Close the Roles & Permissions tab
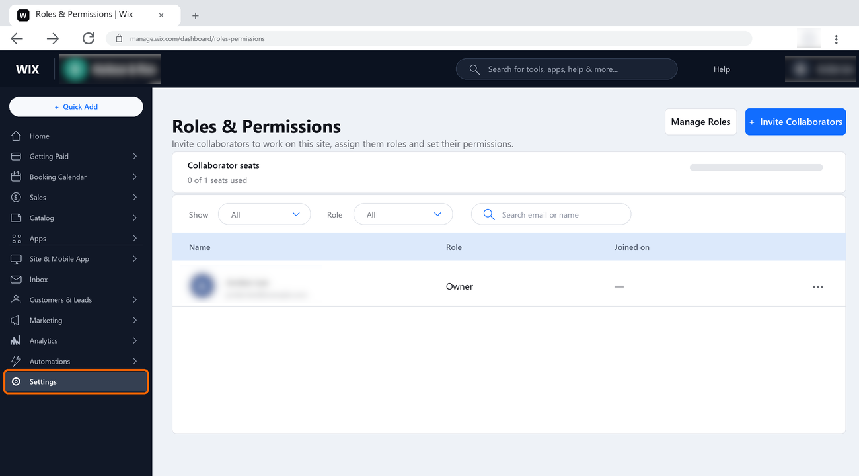859x476 pixels. pyautogui.click(x=161, y=15)
